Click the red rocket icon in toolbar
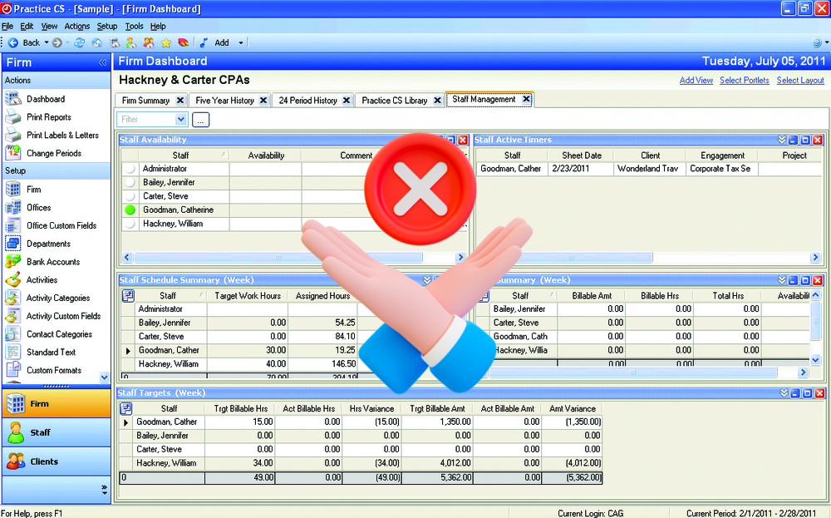Screen dimensions: 831x518 tap(184, 43)
